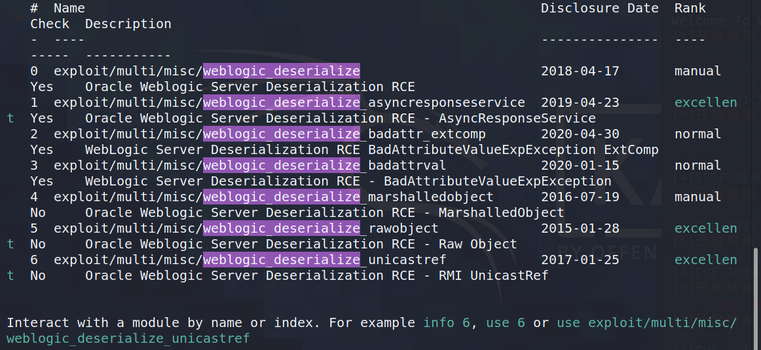Select the weblogic_deserialize_rawobject module name

pos(246,228)
